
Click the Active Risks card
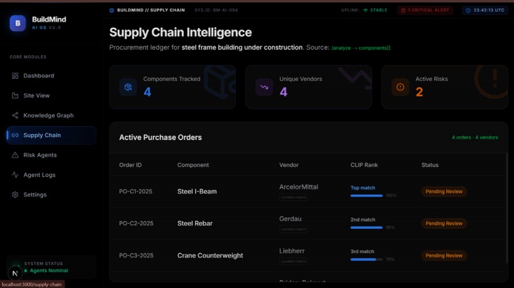(445, 87)
